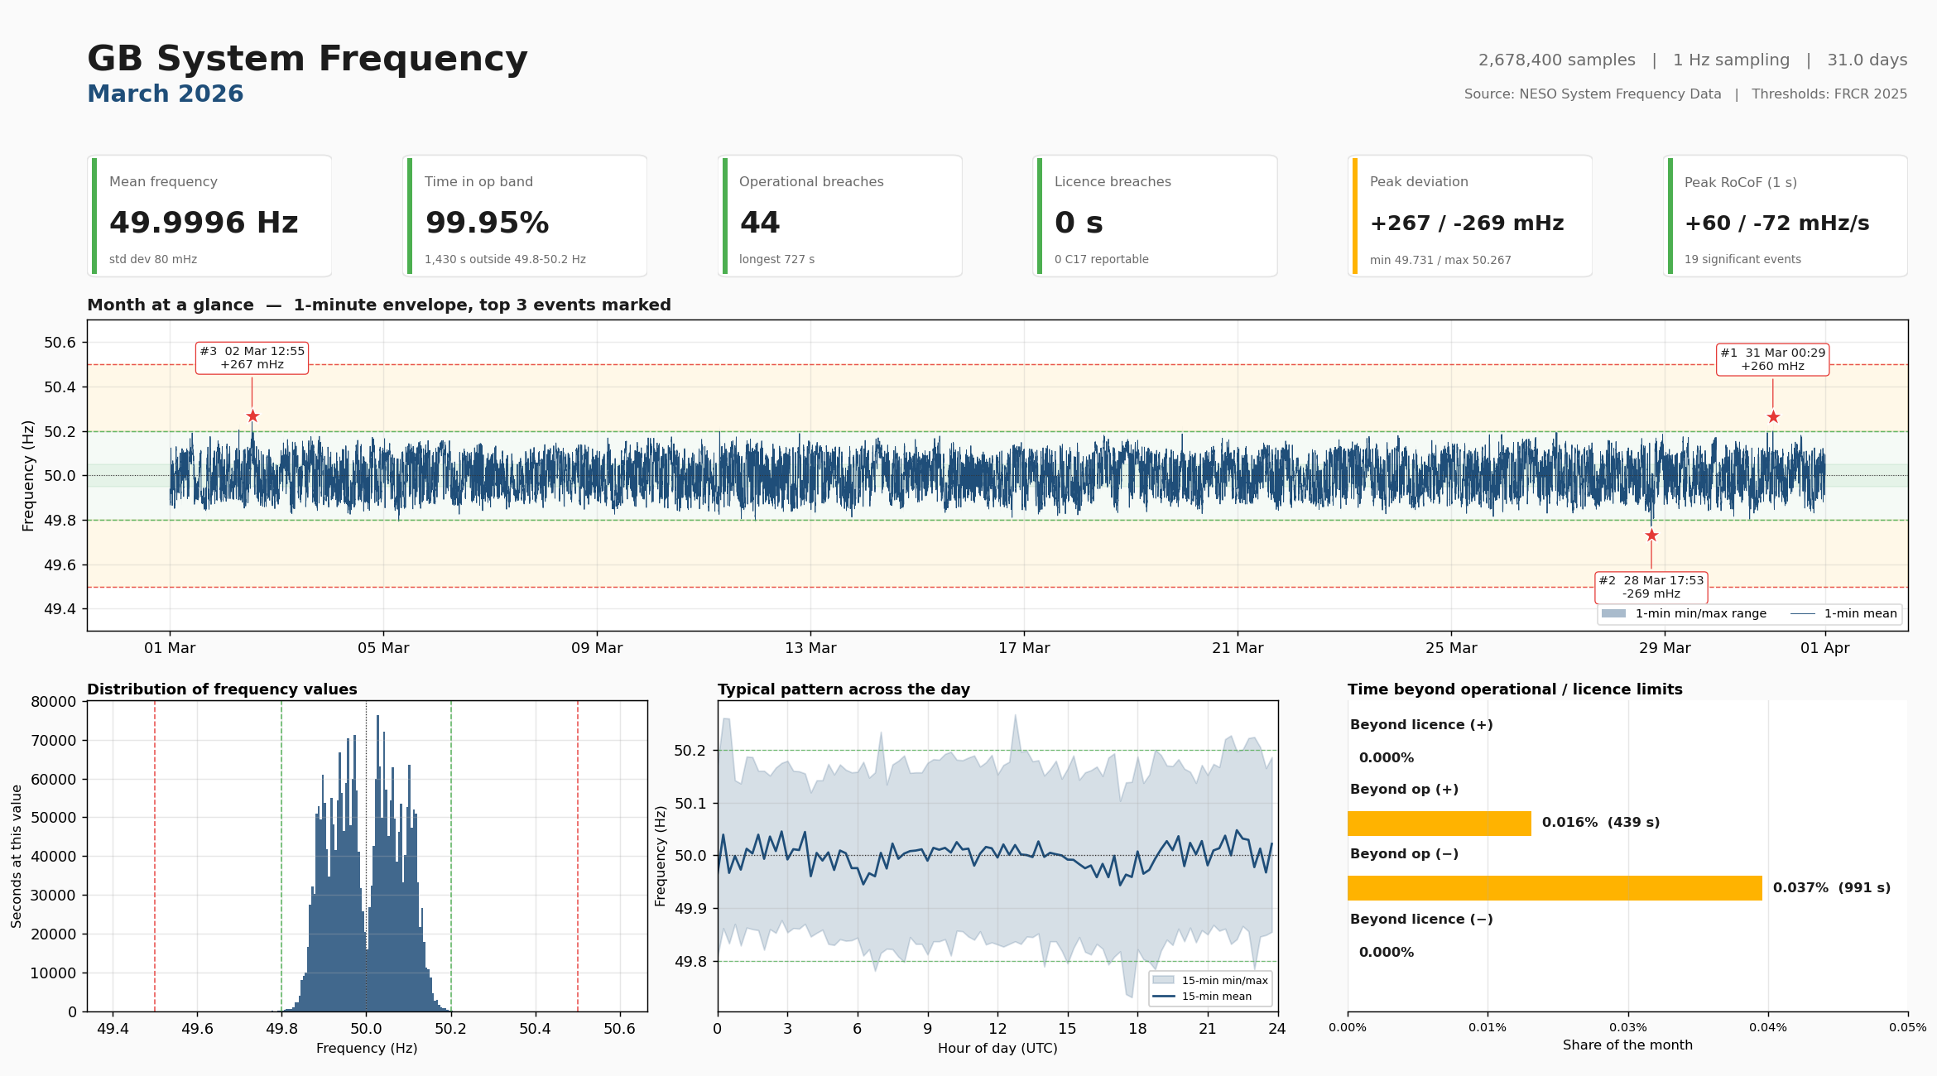Click the green bar on Time in op band card
This screenshot has width=1937, height=1076.
[410, 215]
